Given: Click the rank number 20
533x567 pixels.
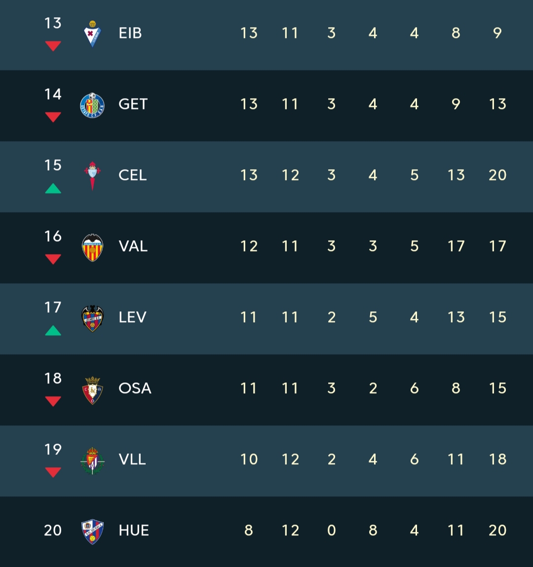Looking at the screenshot, I should pos(53,530).
